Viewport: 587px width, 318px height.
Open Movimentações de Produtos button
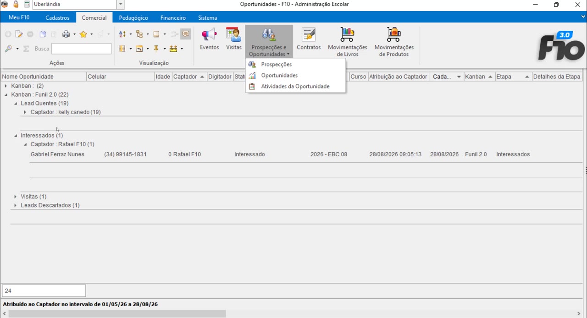pyautogui.click(x=394, y=42)
